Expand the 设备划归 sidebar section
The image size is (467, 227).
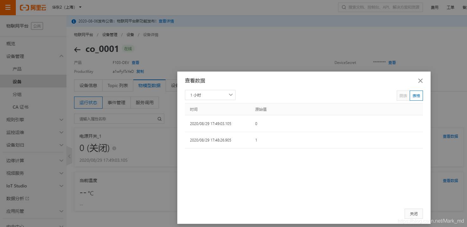click(x=33, y=145)
